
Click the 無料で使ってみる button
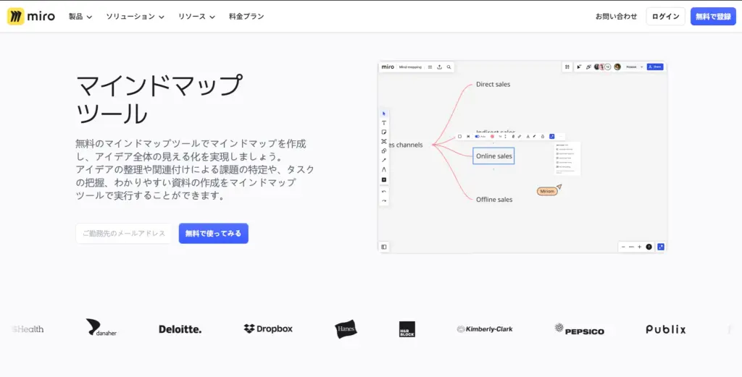[x=214, y=234]
